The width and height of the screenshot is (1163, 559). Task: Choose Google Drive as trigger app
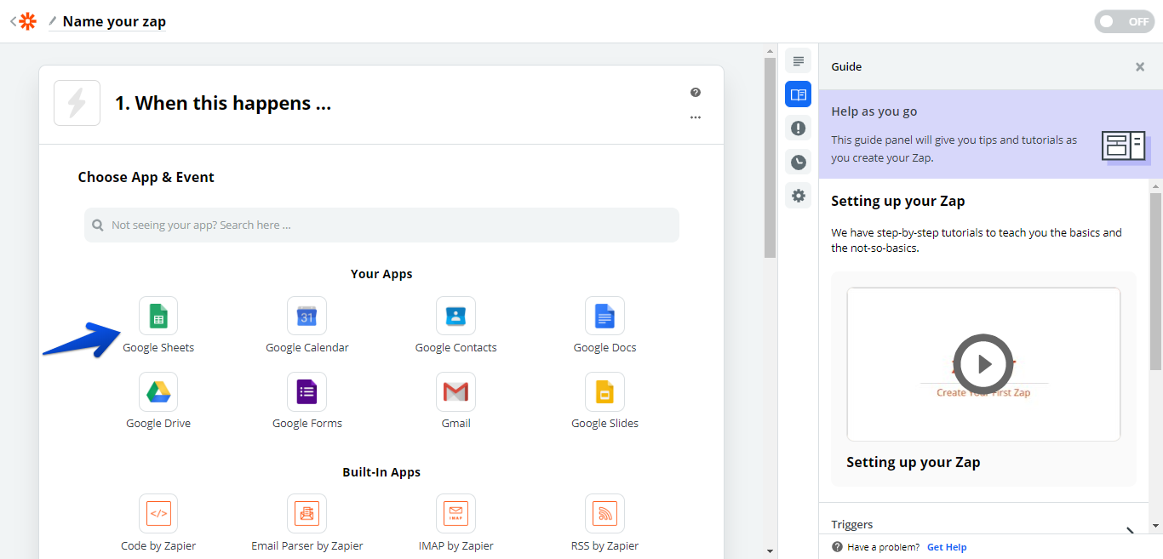[158, 392]
